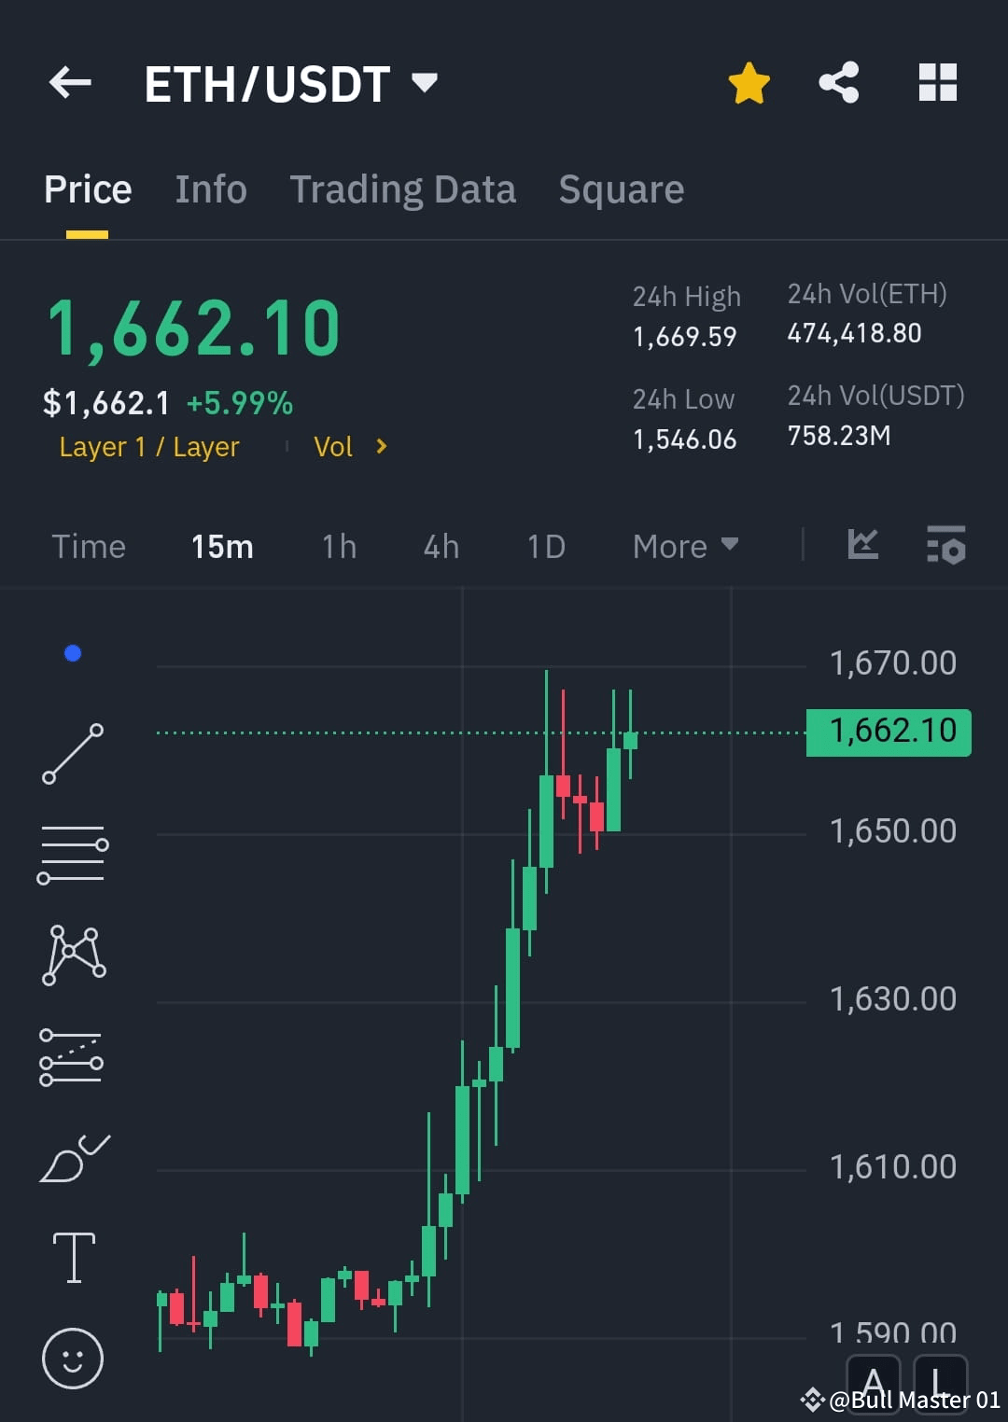Image resolution: width=1008 pixels, height=1422 pixels.
Task: Click the Layer 1 / Layer tag
Action: click(x=148, y=447)
